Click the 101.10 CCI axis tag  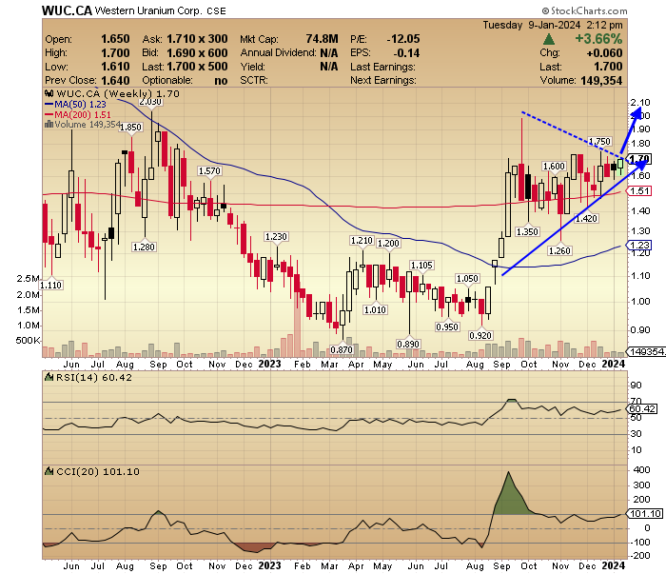(645, 514)
